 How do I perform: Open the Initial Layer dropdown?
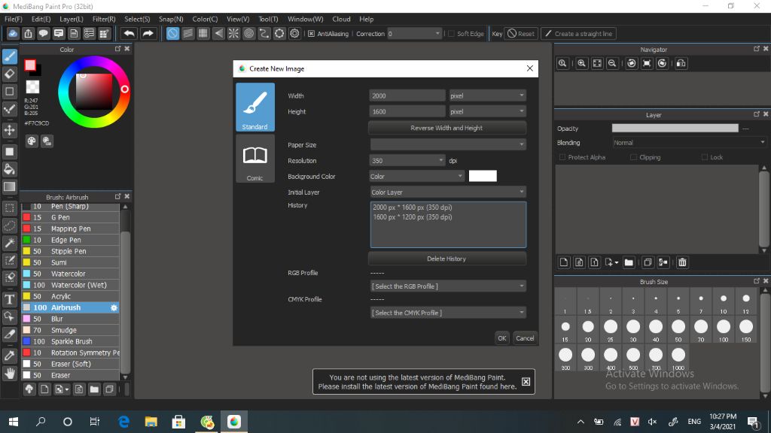coord(448,192)
